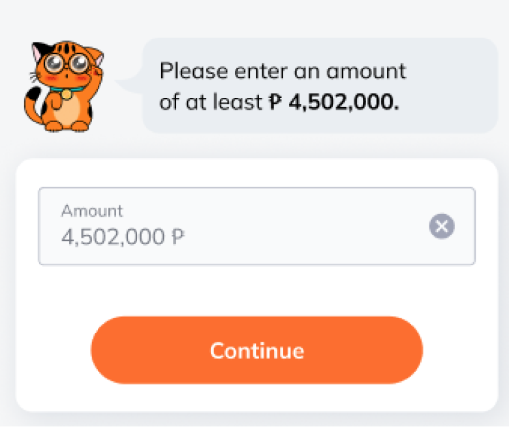Click the cat's black ear
Screen dimensions: 509x427
pos(40,52)
